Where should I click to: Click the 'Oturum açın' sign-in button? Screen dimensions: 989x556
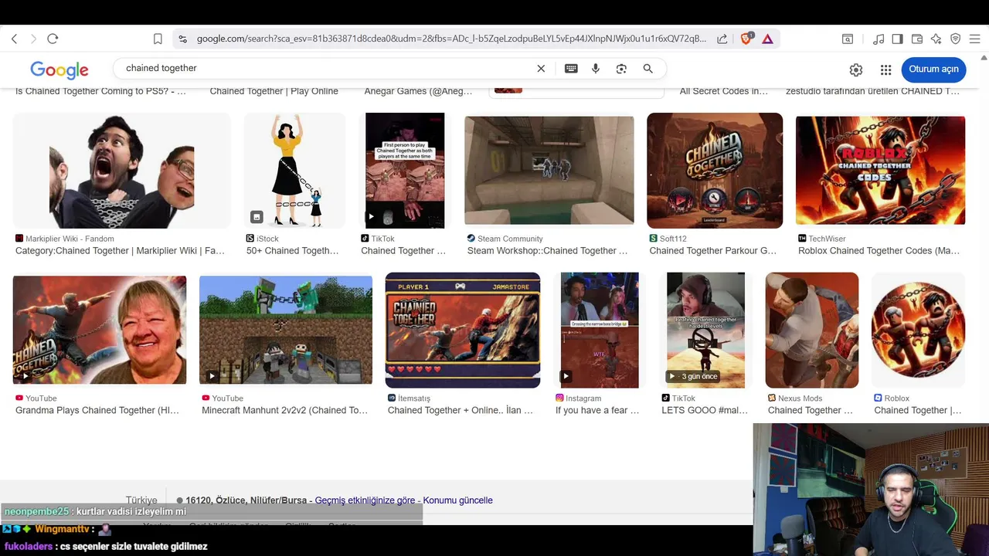(x=933, y=69)
